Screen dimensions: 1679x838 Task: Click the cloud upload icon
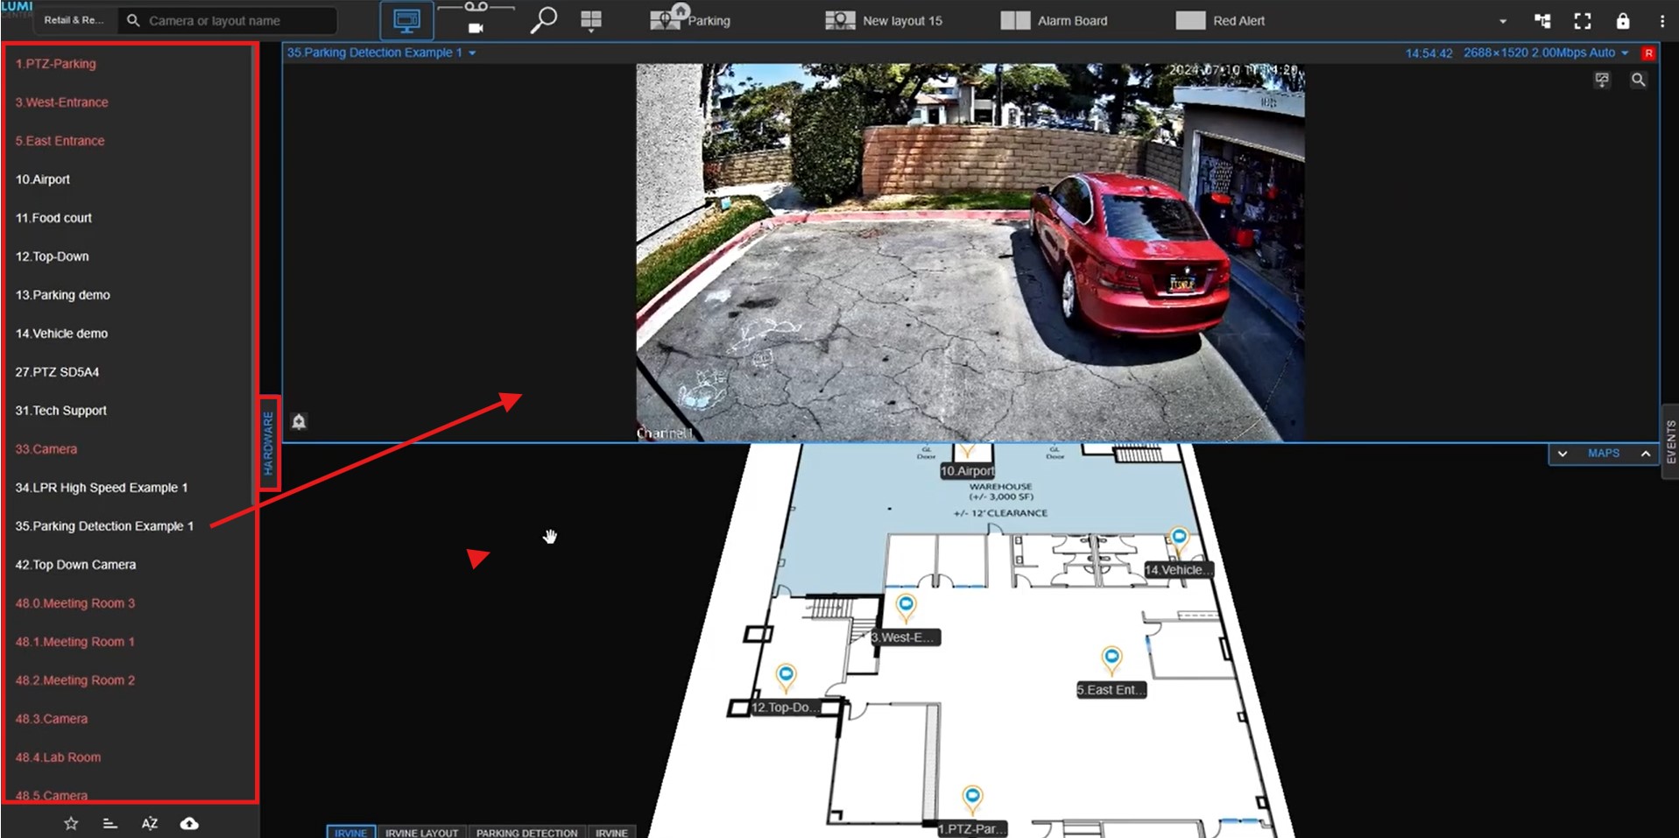(x=189, y=823)
